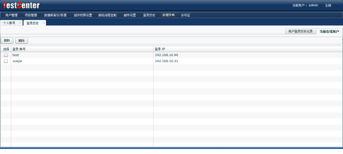This screenshot has width=343, height=154.
Task: Open the 项目管理 menu
Action: coord(31,15)
